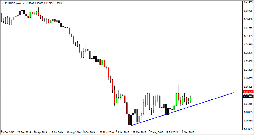
Task: Click the 1.06430 price axis label
Action: pyautogui.click(x=249, y=121)
